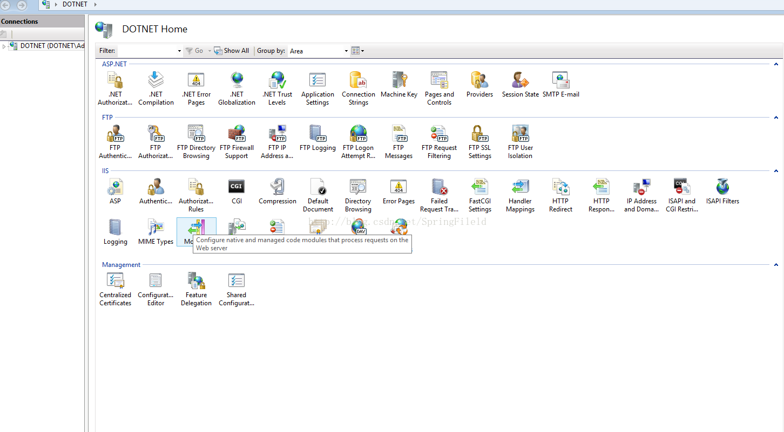Collapse the Management group
This screenshot has height=432, width=784.
click(x=776, y=265)
